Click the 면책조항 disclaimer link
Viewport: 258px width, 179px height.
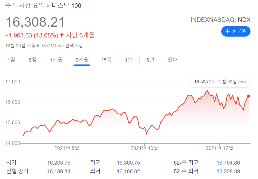pyautogui.click(x=74, y=45)
